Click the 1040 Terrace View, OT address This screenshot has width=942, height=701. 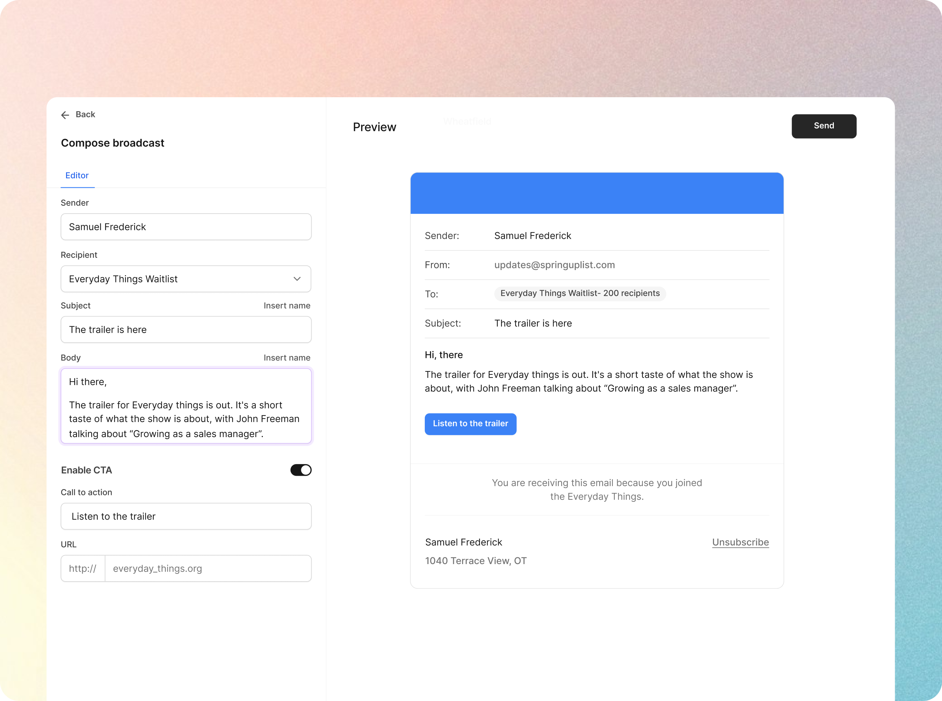476,561
